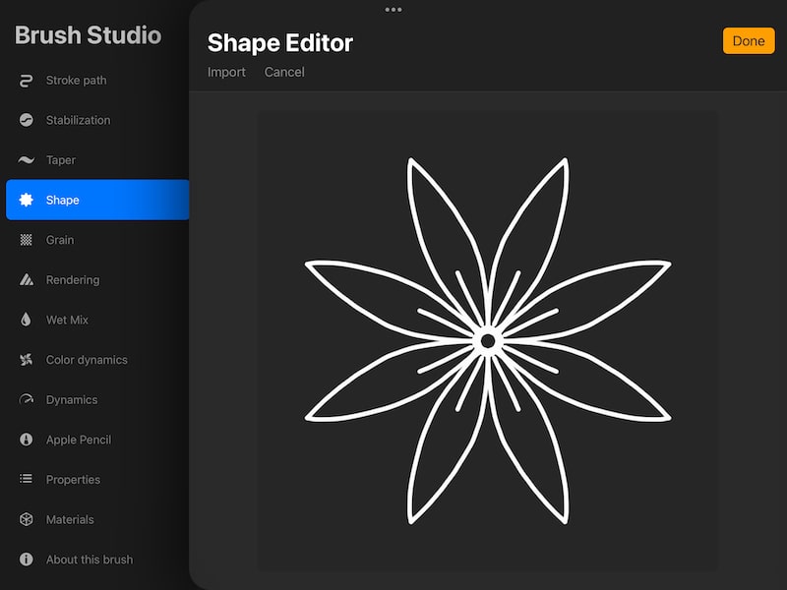Switch to the Properties section
Image resolution: width=787 pixels, height=590 pixels.
[74, 479]
